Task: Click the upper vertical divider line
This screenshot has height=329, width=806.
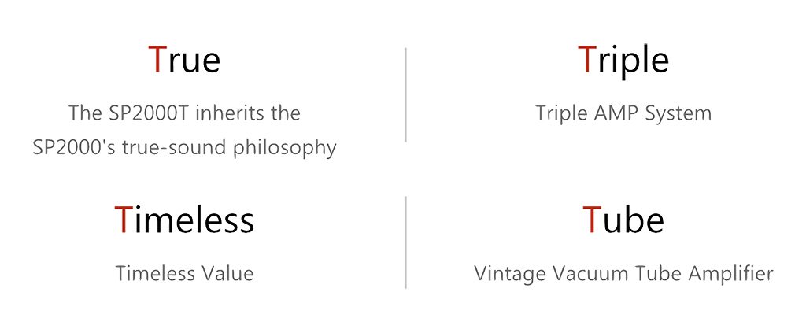Action: tap(405, 94)
